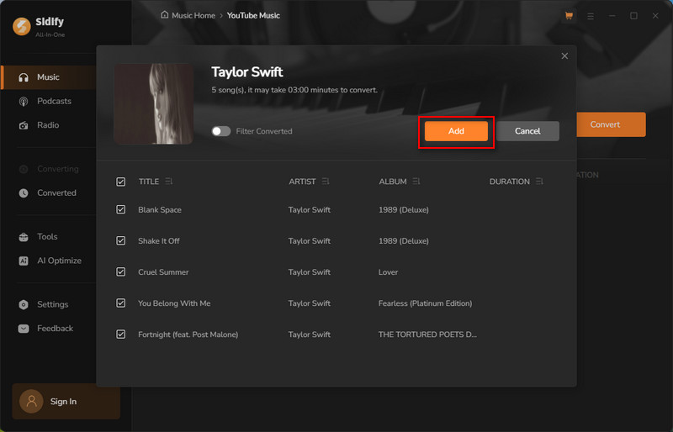Click the song title You Belong With Me
Viewport: 673px width, 432px height.
pos(174,303)
